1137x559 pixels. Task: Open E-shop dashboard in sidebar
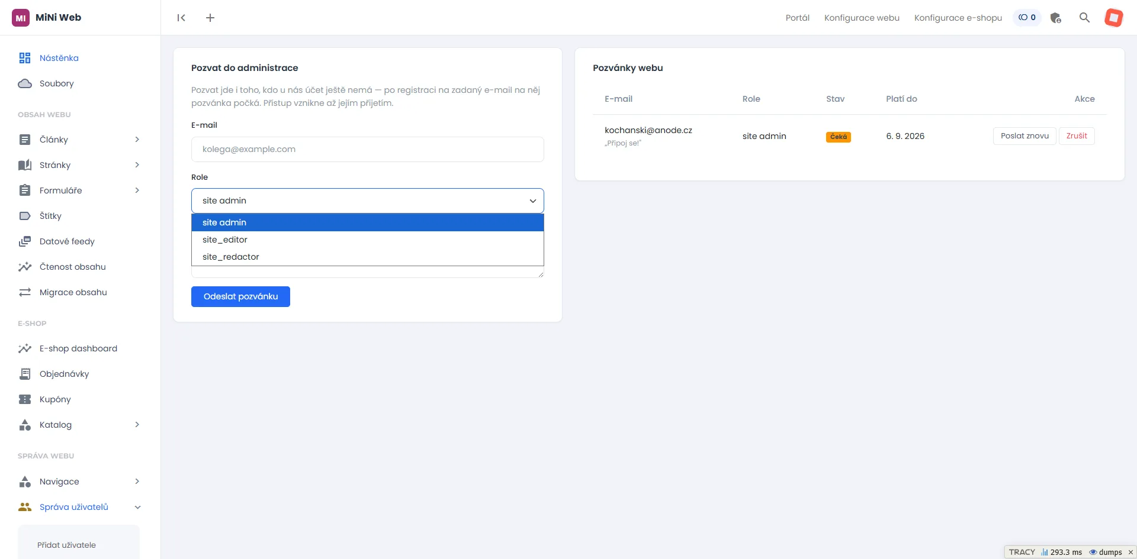pos(78,348)
